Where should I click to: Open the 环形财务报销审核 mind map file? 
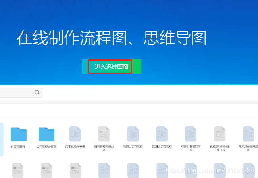coord(191,134)
